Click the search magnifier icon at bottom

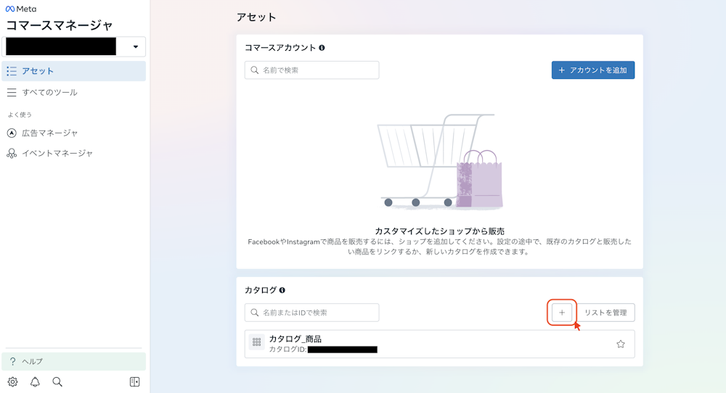[x=57, y=382]
